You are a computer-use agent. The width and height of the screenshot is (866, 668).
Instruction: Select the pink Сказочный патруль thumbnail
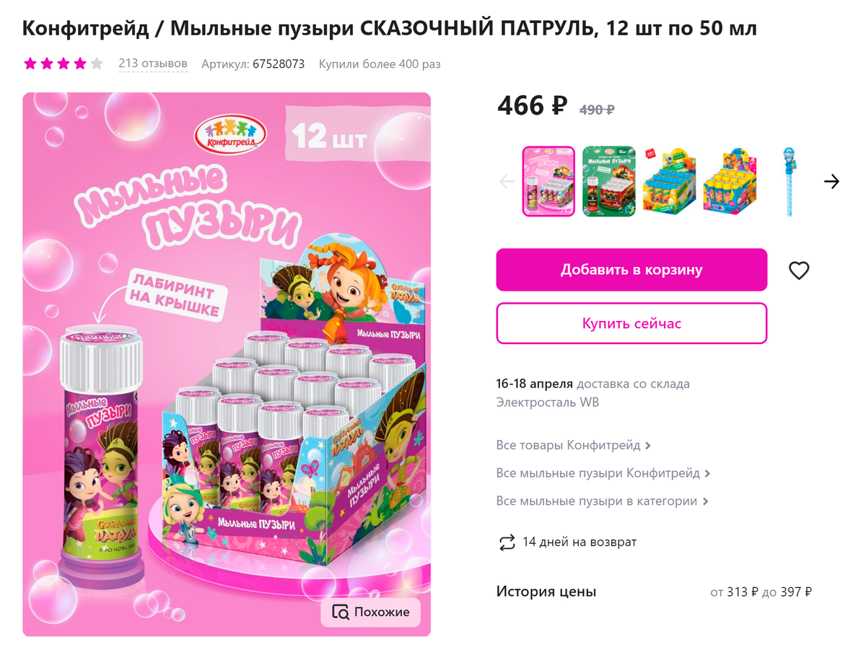coord(548,182)
